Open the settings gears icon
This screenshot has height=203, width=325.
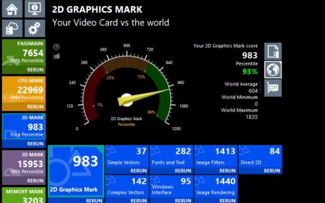point(35,28)
